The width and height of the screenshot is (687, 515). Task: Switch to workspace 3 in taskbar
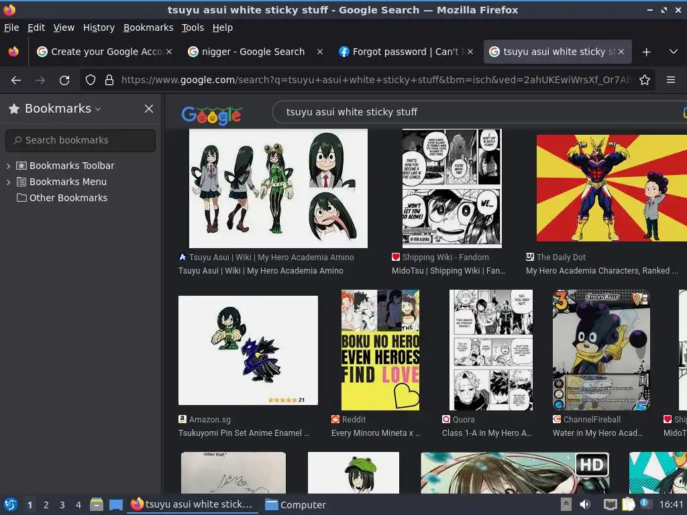[62, 505]
